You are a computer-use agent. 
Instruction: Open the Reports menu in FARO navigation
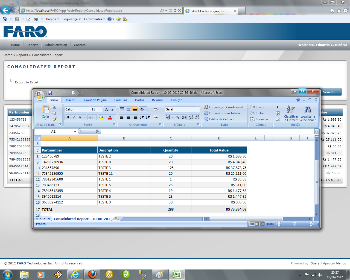pyautogui.click(x=32, y=45)
